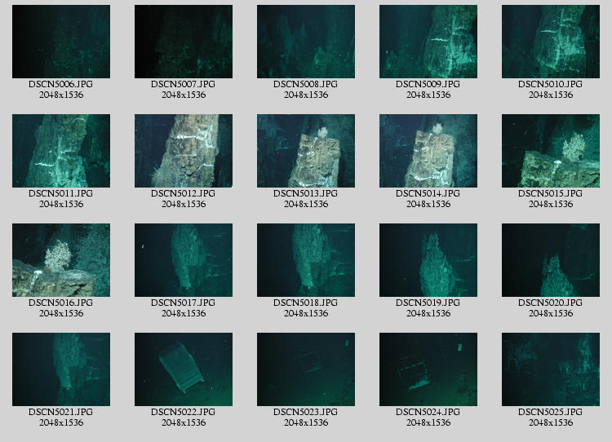Click on DSCN5014.JPG thumbnail image

(x=428, y=151)
